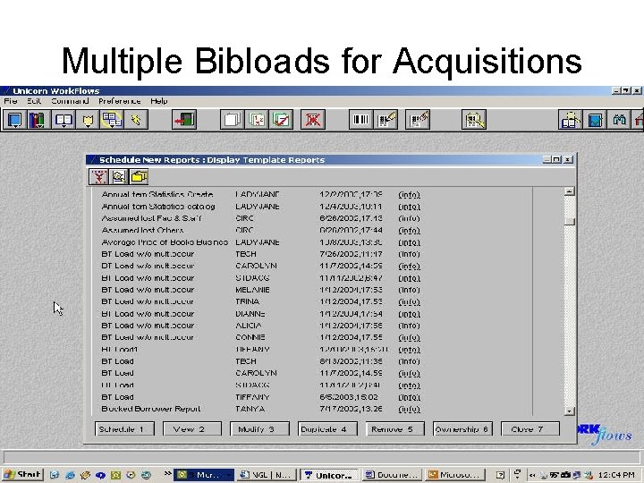Open the File menu
Image resolution: width=644 pixels, height=483 pixels.
tap(11, 101)
